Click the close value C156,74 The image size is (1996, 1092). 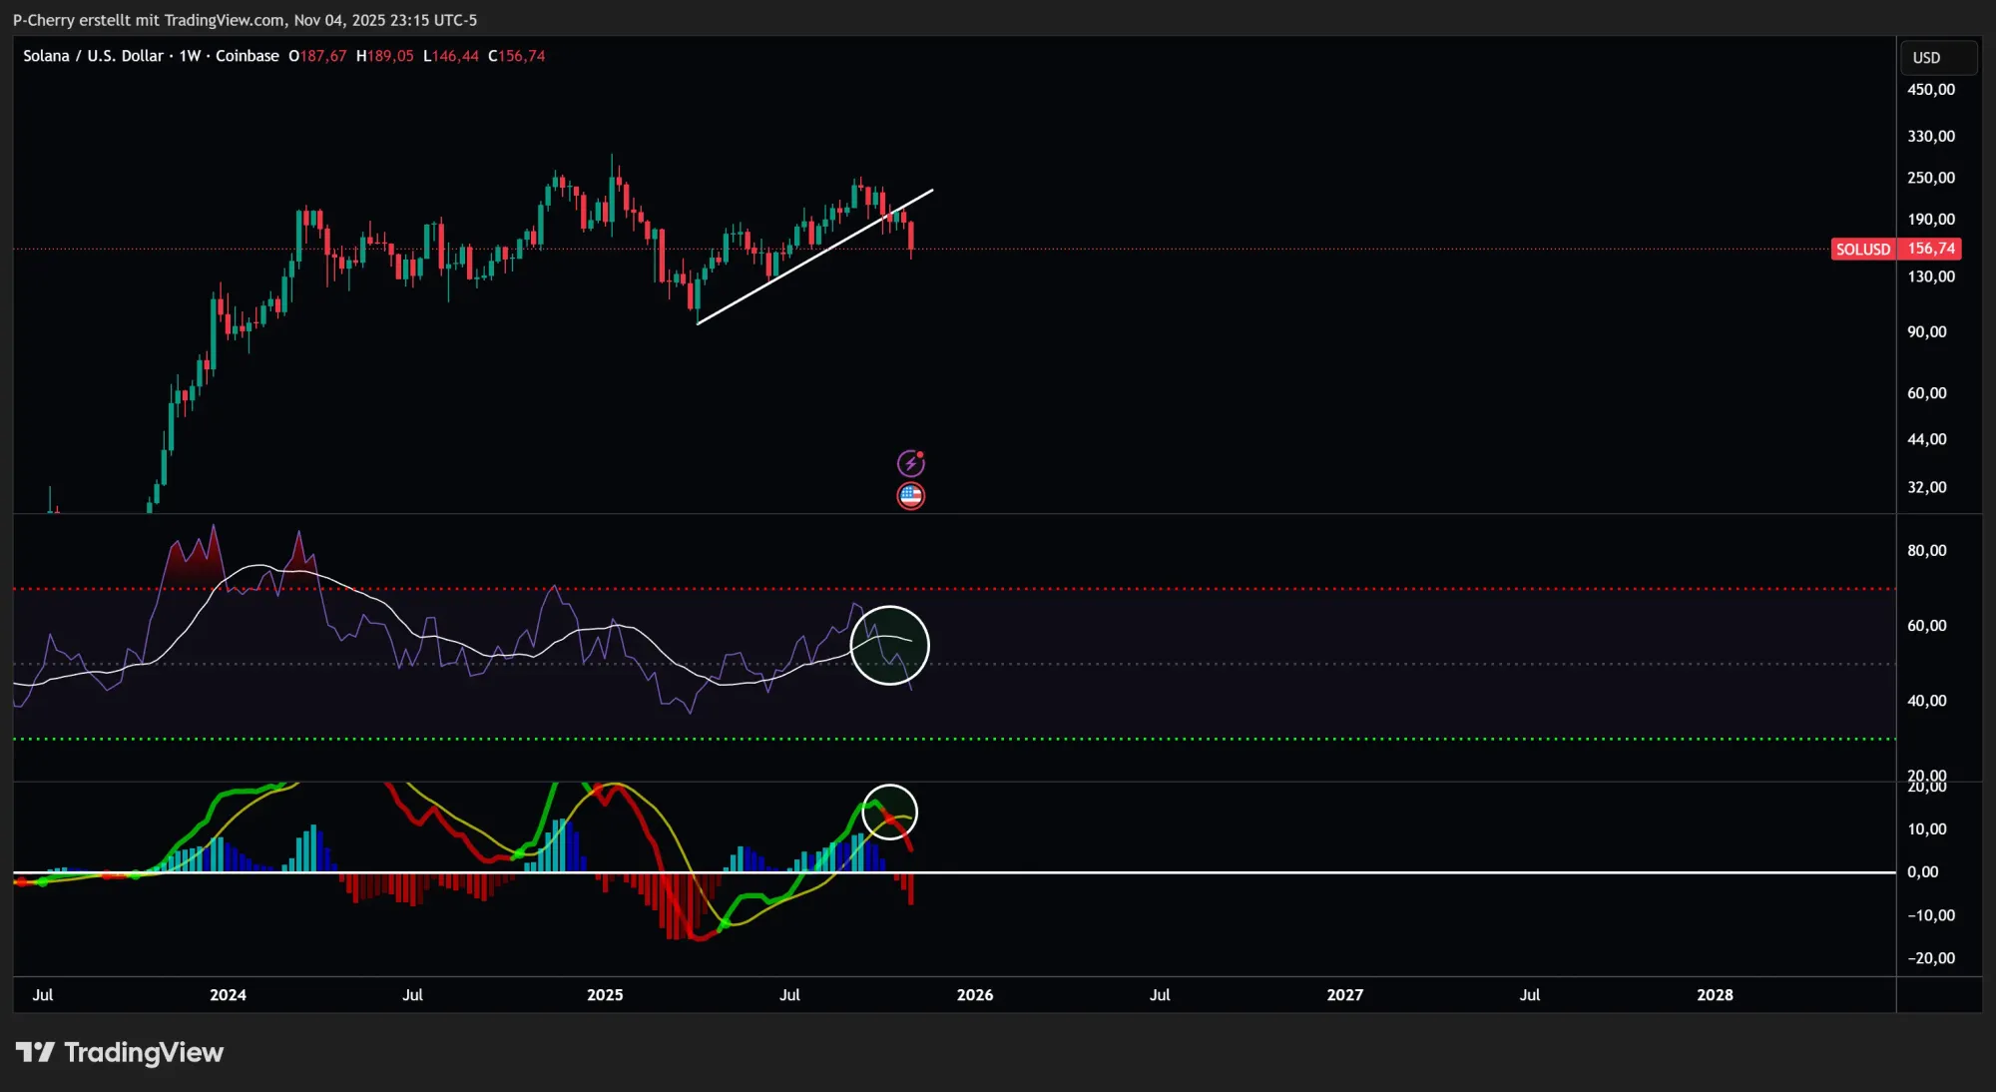(518, 56)
